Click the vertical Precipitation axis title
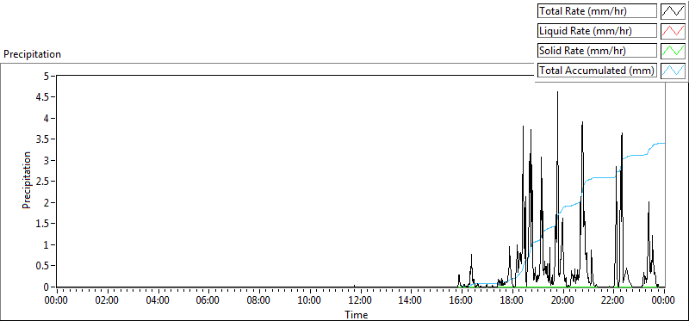The image size is (689, 321). pos(27,180)
